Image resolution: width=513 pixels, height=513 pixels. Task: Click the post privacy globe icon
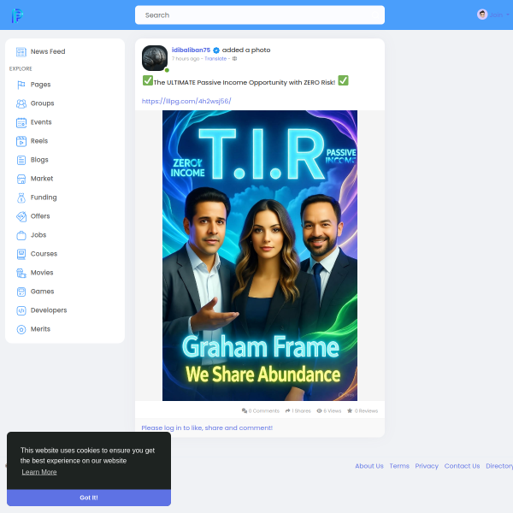(234, 59)
